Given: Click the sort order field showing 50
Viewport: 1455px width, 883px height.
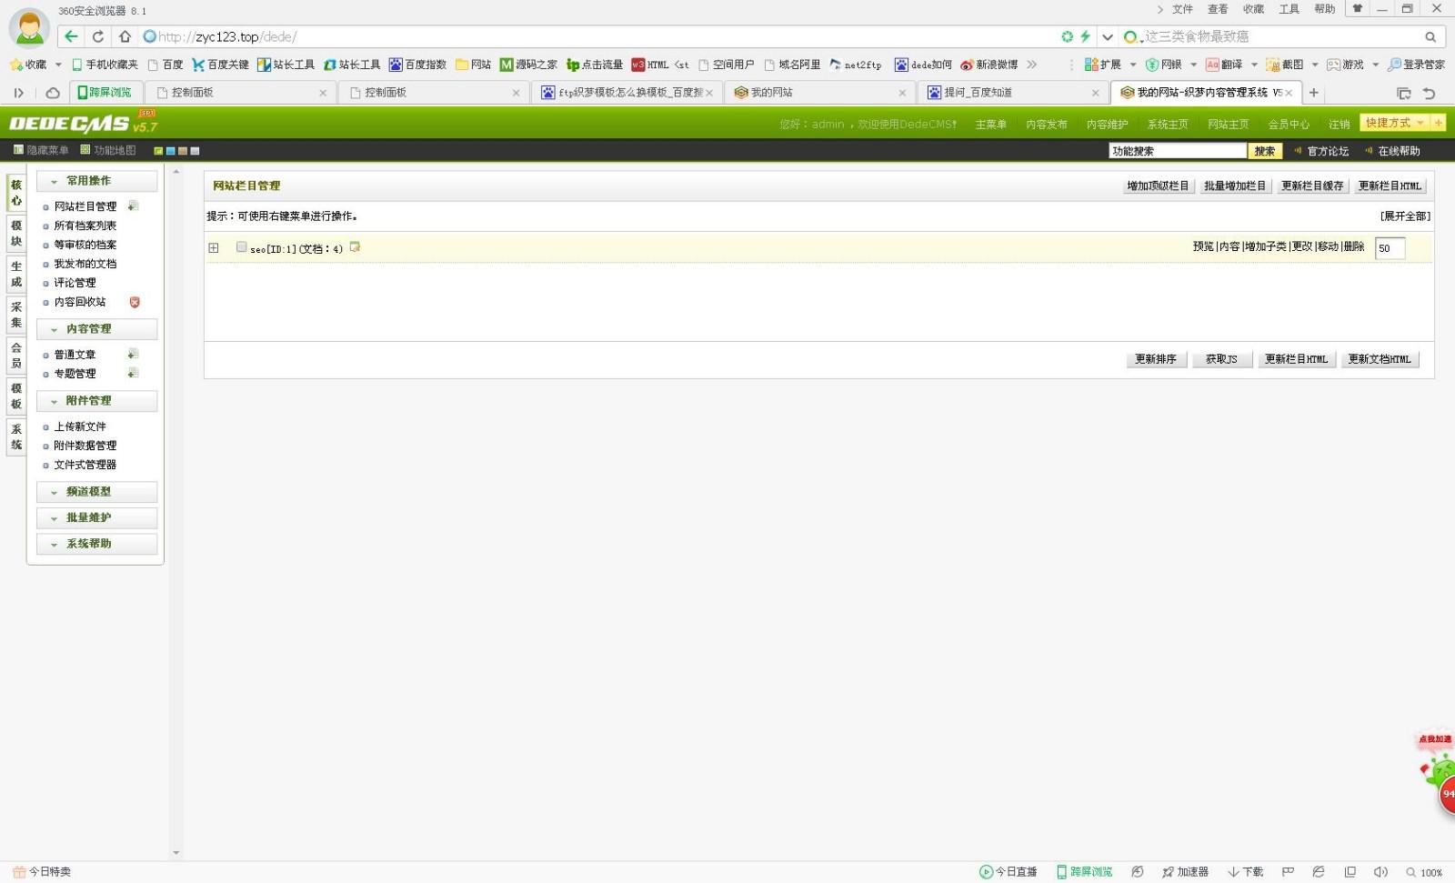Looking at the screenshot, I should (x=1390, y=247).
